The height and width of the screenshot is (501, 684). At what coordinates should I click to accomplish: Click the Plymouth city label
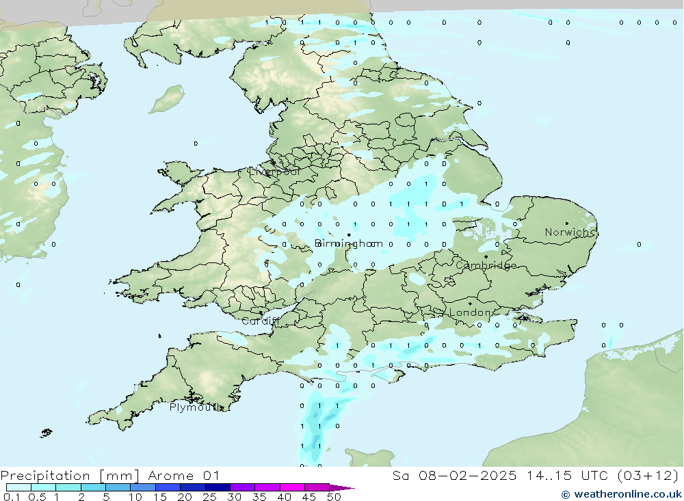(196, 407)
